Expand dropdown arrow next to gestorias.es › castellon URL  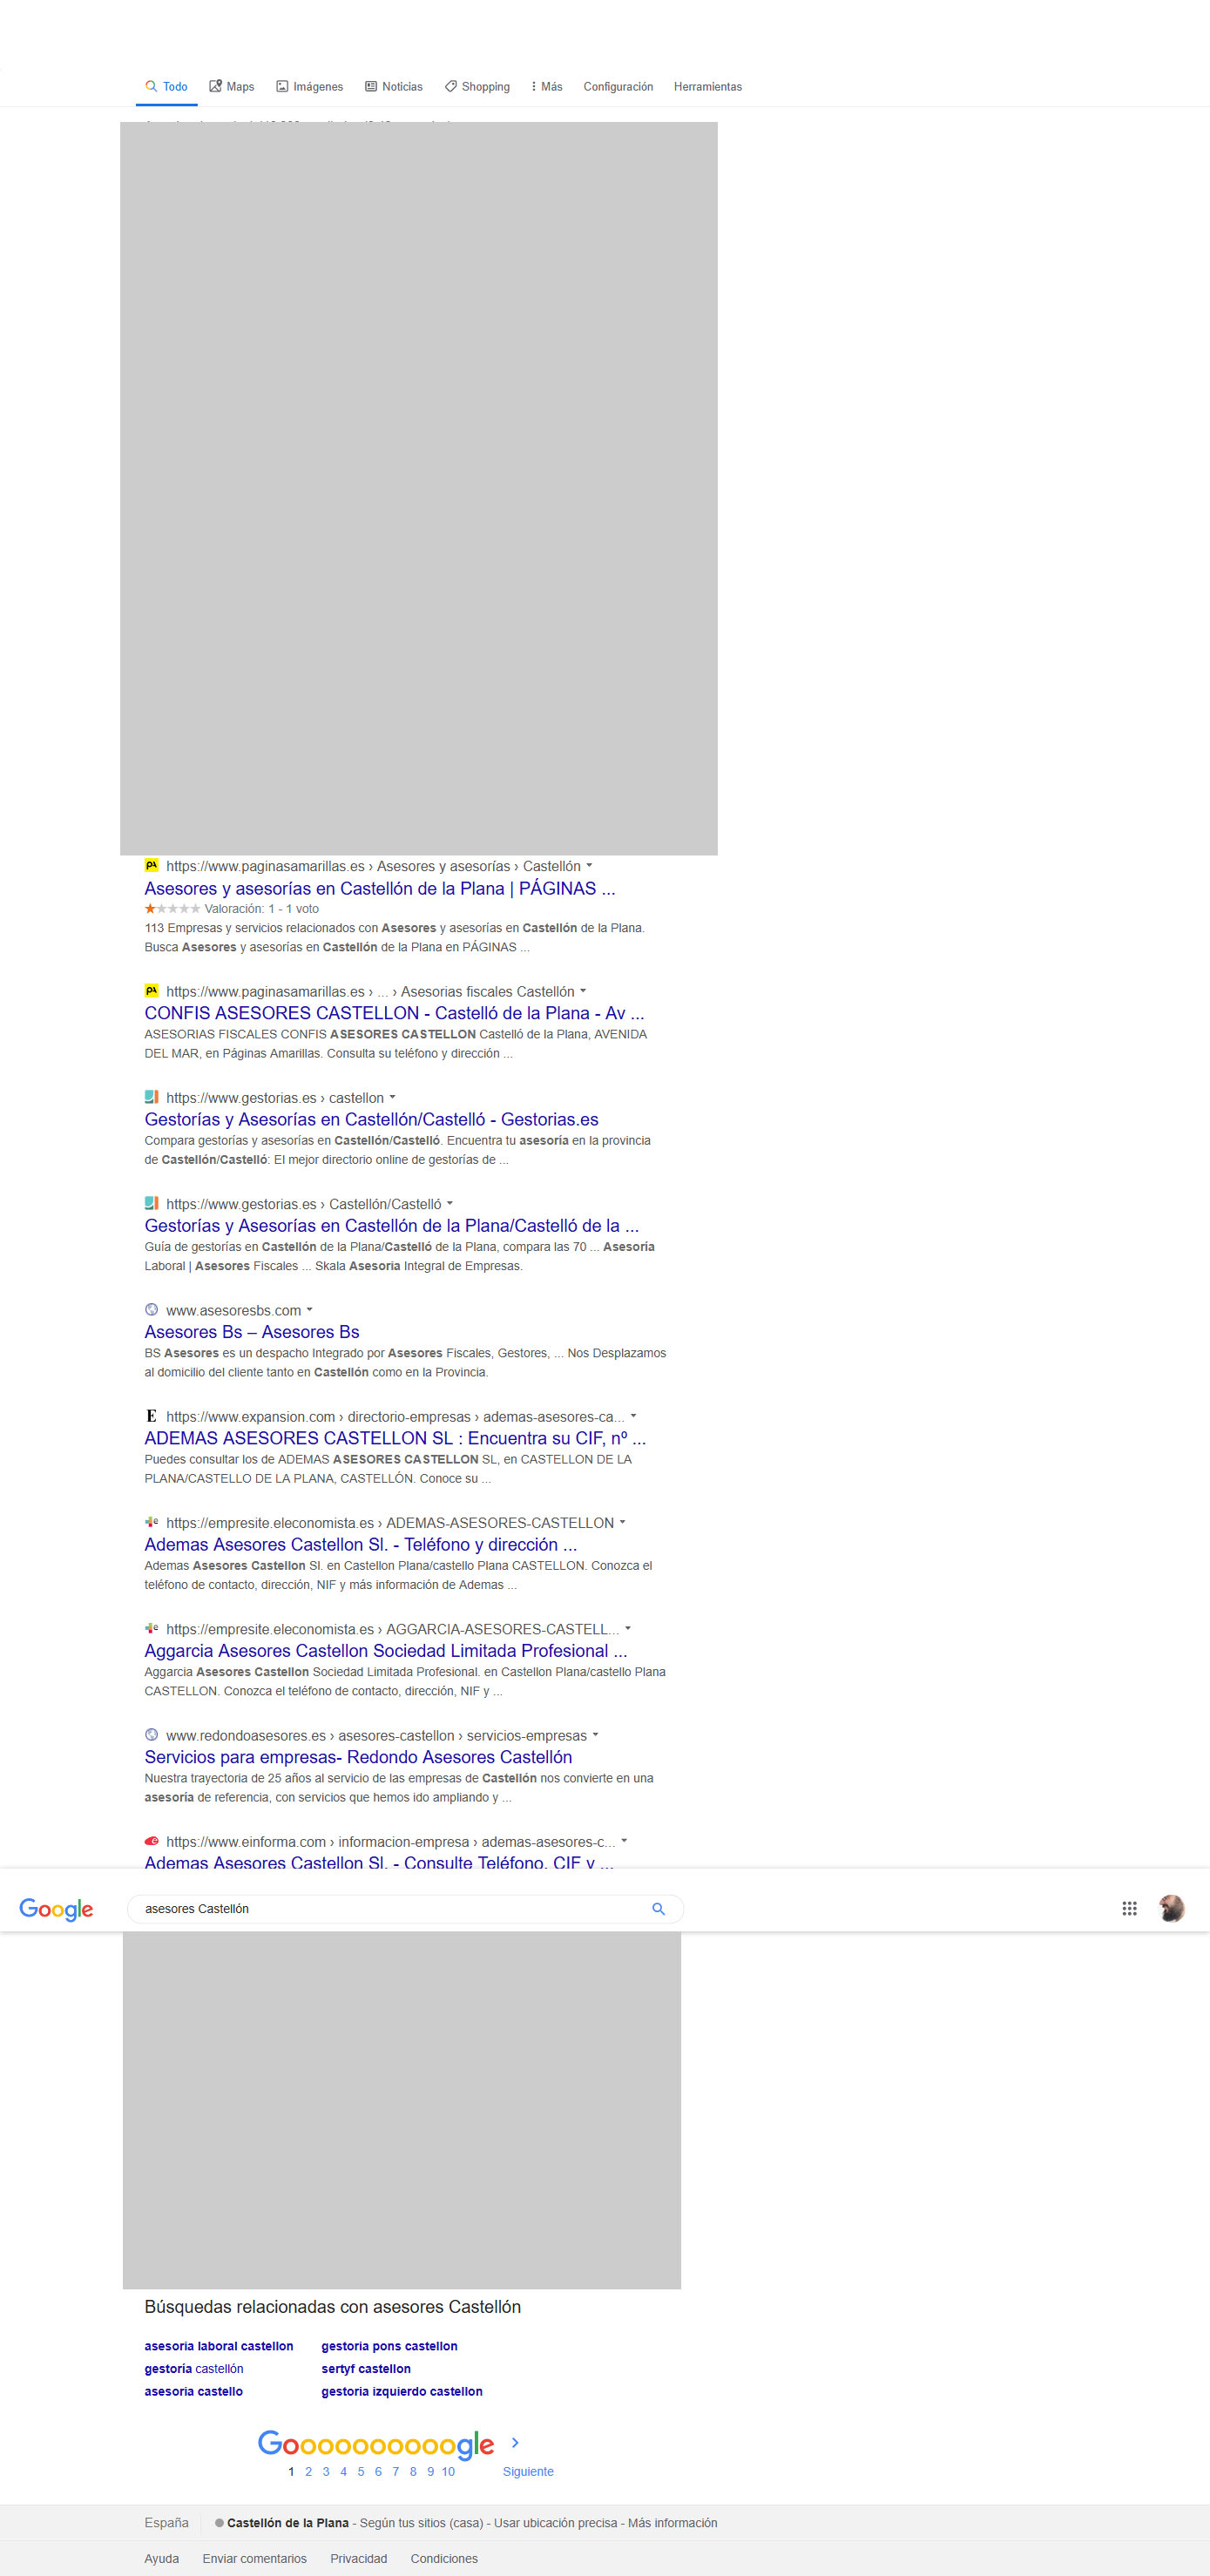(392, 1097)
